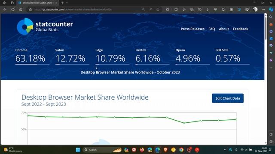Viewport: 275px width, 154px height.
Task: Open sidebar search magnifier icon
Action: (x=271, y=17)
